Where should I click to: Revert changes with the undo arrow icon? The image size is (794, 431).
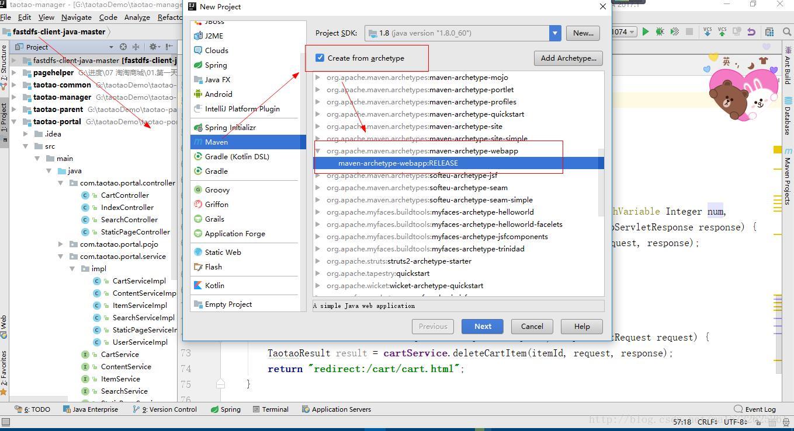[x=751, y=32]
